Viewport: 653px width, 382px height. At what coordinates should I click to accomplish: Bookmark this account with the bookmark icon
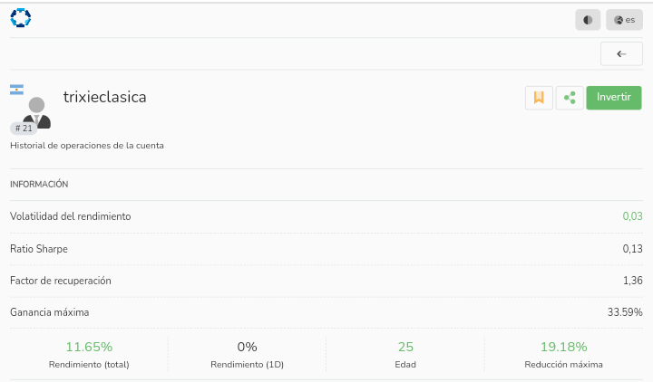539,98
